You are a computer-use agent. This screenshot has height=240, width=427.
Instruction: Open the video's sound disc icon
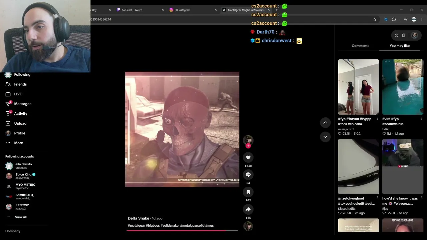(248, 227)
